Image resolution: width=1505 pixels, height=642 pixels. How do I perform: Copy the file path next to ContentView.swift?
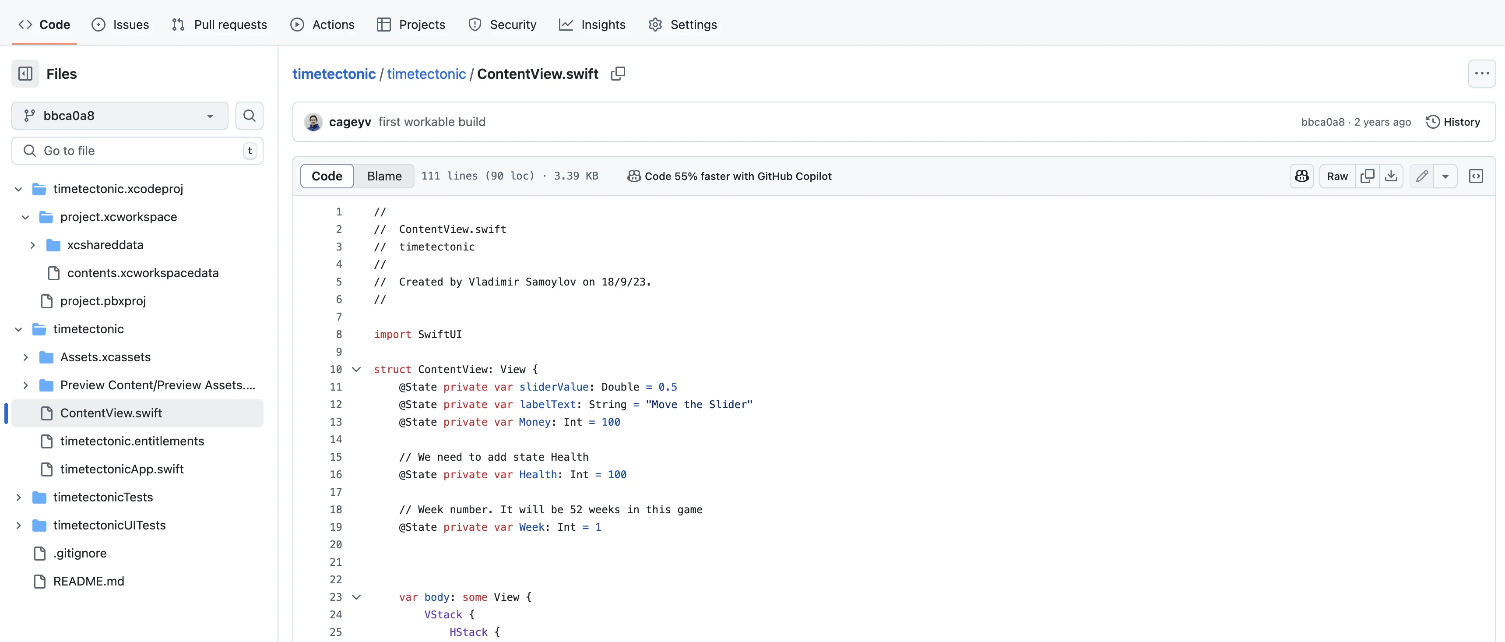tap(618, 74)
